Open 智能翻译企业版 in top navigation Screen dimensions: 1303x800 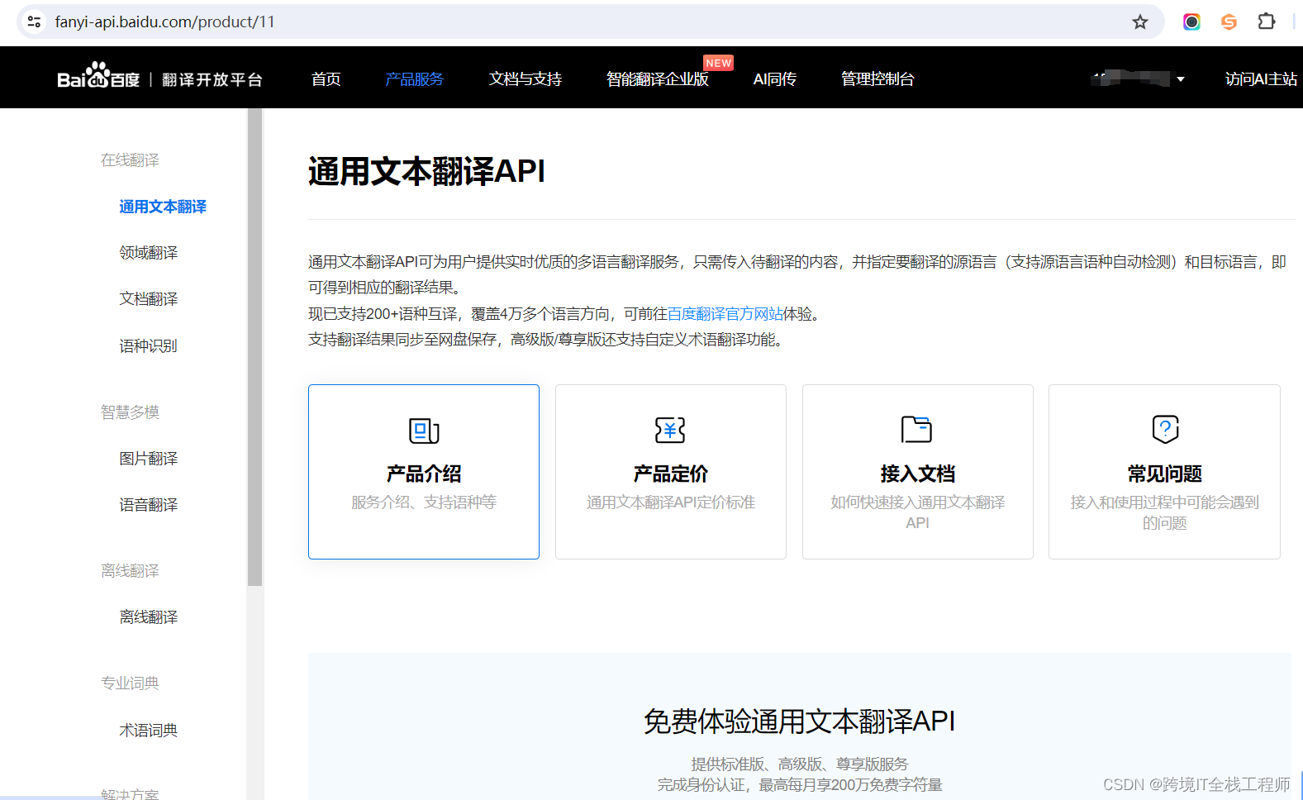point(658,79)
